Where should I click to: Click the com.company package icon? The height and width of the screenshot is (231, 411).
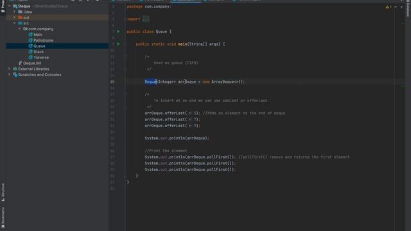point(26,29)
